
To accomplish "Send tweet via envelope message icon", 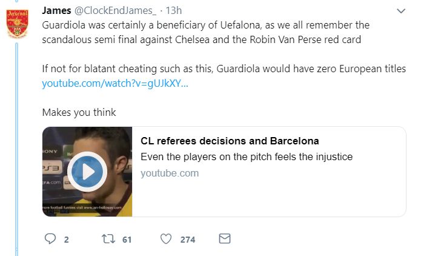I will 224,238.
